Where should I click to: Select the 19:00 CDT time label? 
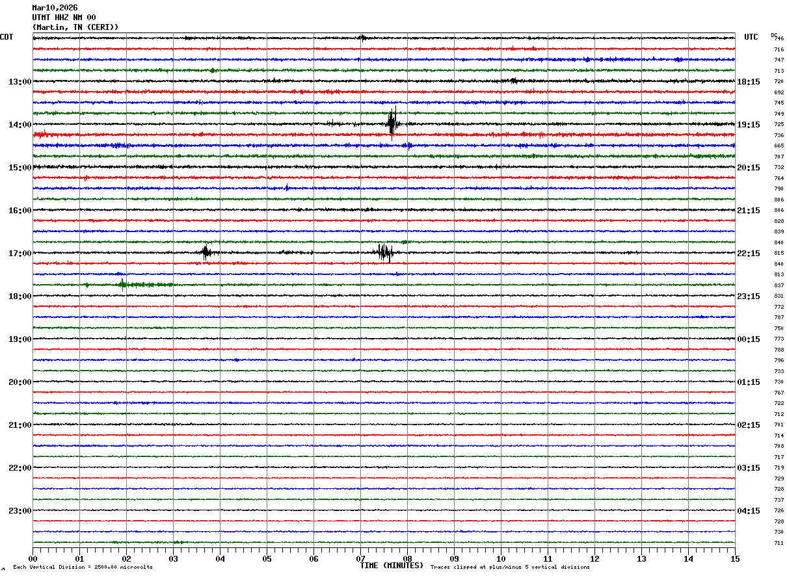pyautogui.click(x=20, y=339)
